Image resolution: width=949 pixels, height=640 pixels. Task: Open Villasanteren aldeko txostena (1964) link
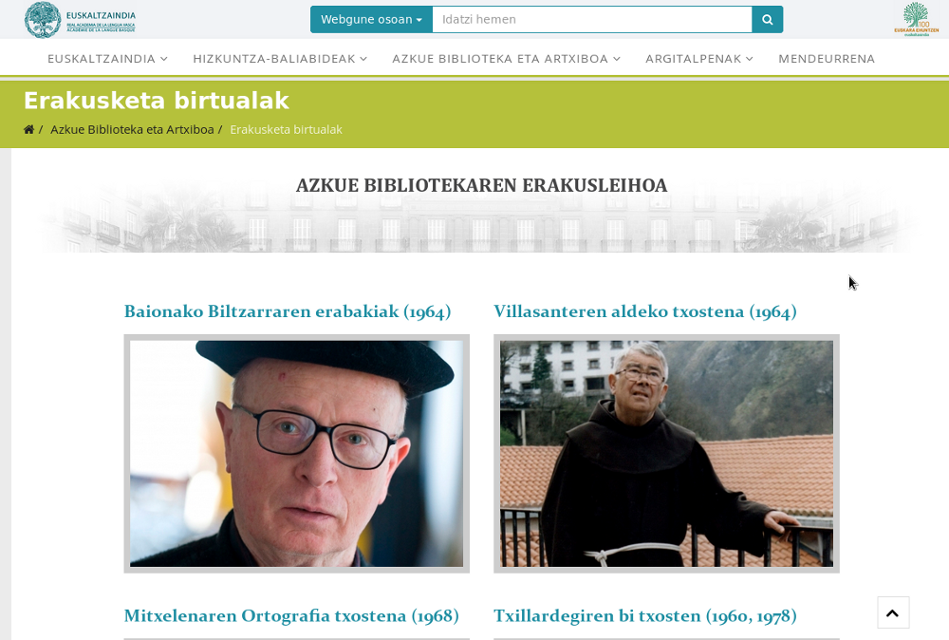click(x=645, y=311)
